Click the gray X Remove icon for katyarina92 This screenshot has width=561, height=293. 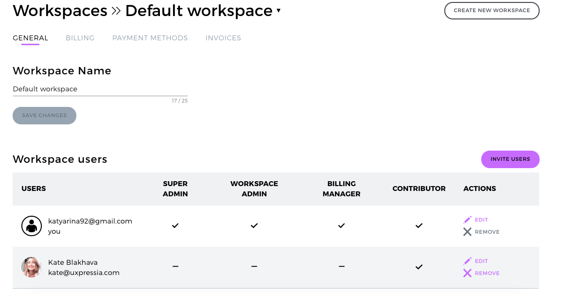click(x=467, y=232)
